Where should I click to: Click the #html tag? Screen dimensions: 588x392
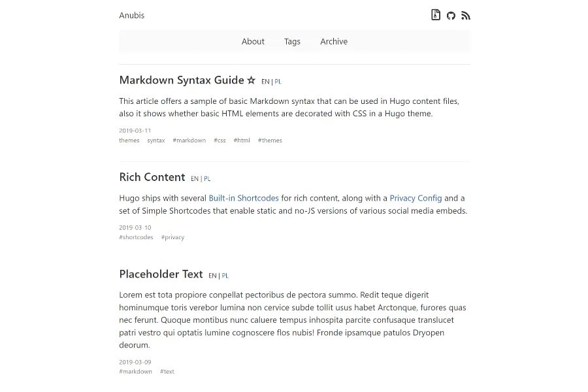pyautogui.click(x=242, y=140)
